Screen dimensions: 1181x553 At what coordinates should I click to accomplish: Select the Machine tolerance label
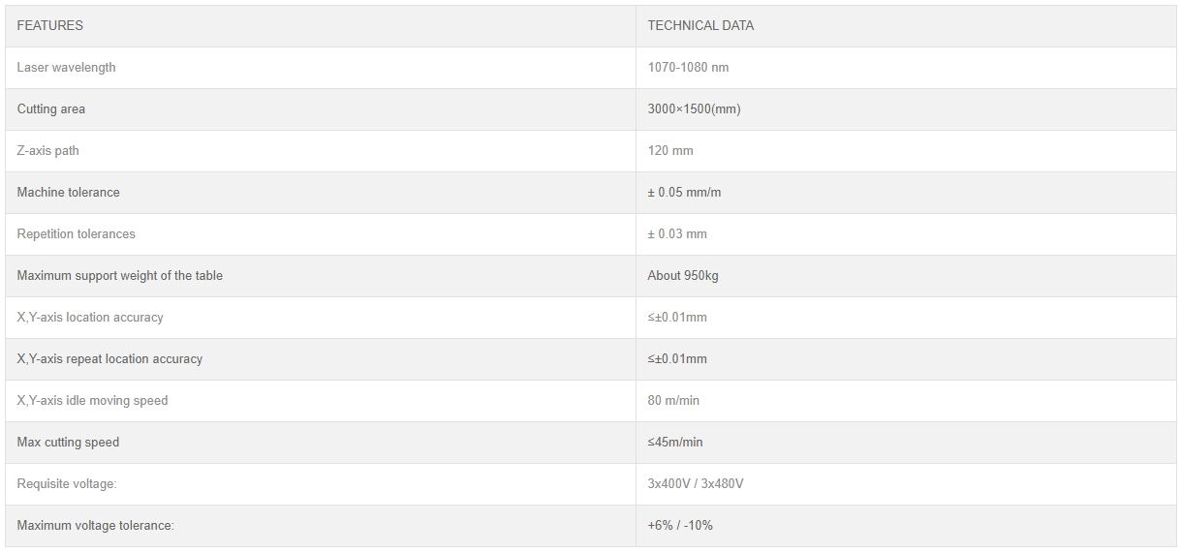pyautogui.click(x=69, y=193)
